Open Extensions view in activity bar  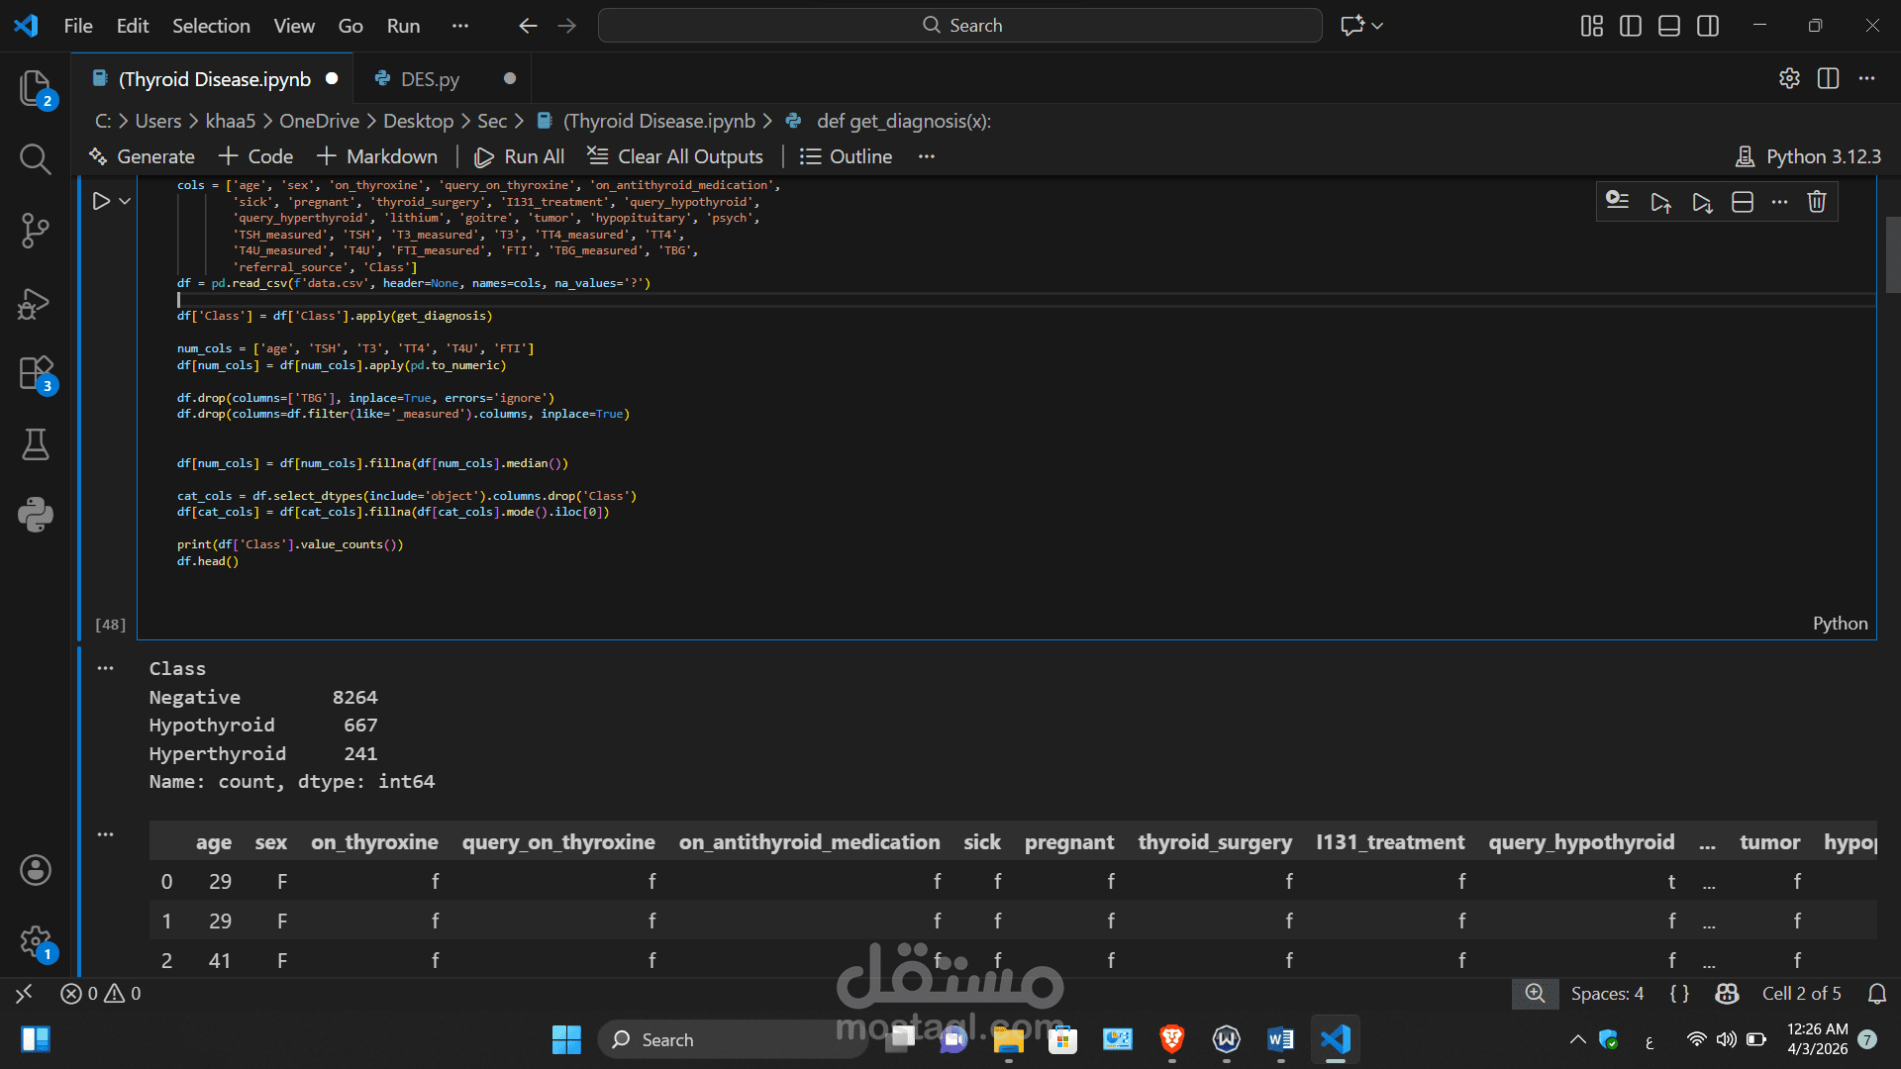click(x=35, y=374)
